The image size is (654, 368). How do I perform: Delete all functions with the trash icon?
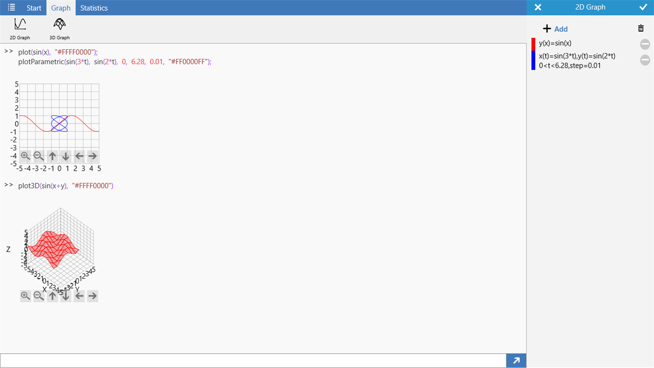tap(641, 28)
